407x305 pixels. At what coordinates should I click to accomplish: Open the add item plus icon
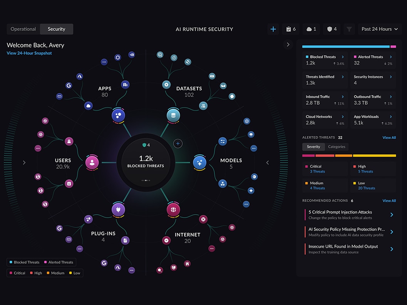pos(273,29)
